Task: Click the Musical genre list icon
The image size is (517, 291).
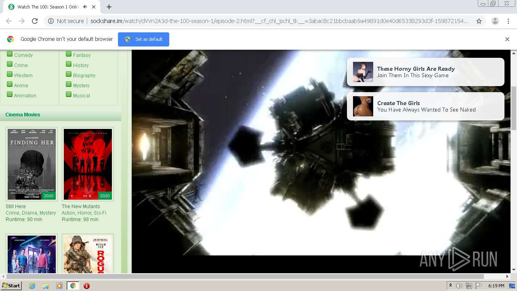Action: [69, 95]
